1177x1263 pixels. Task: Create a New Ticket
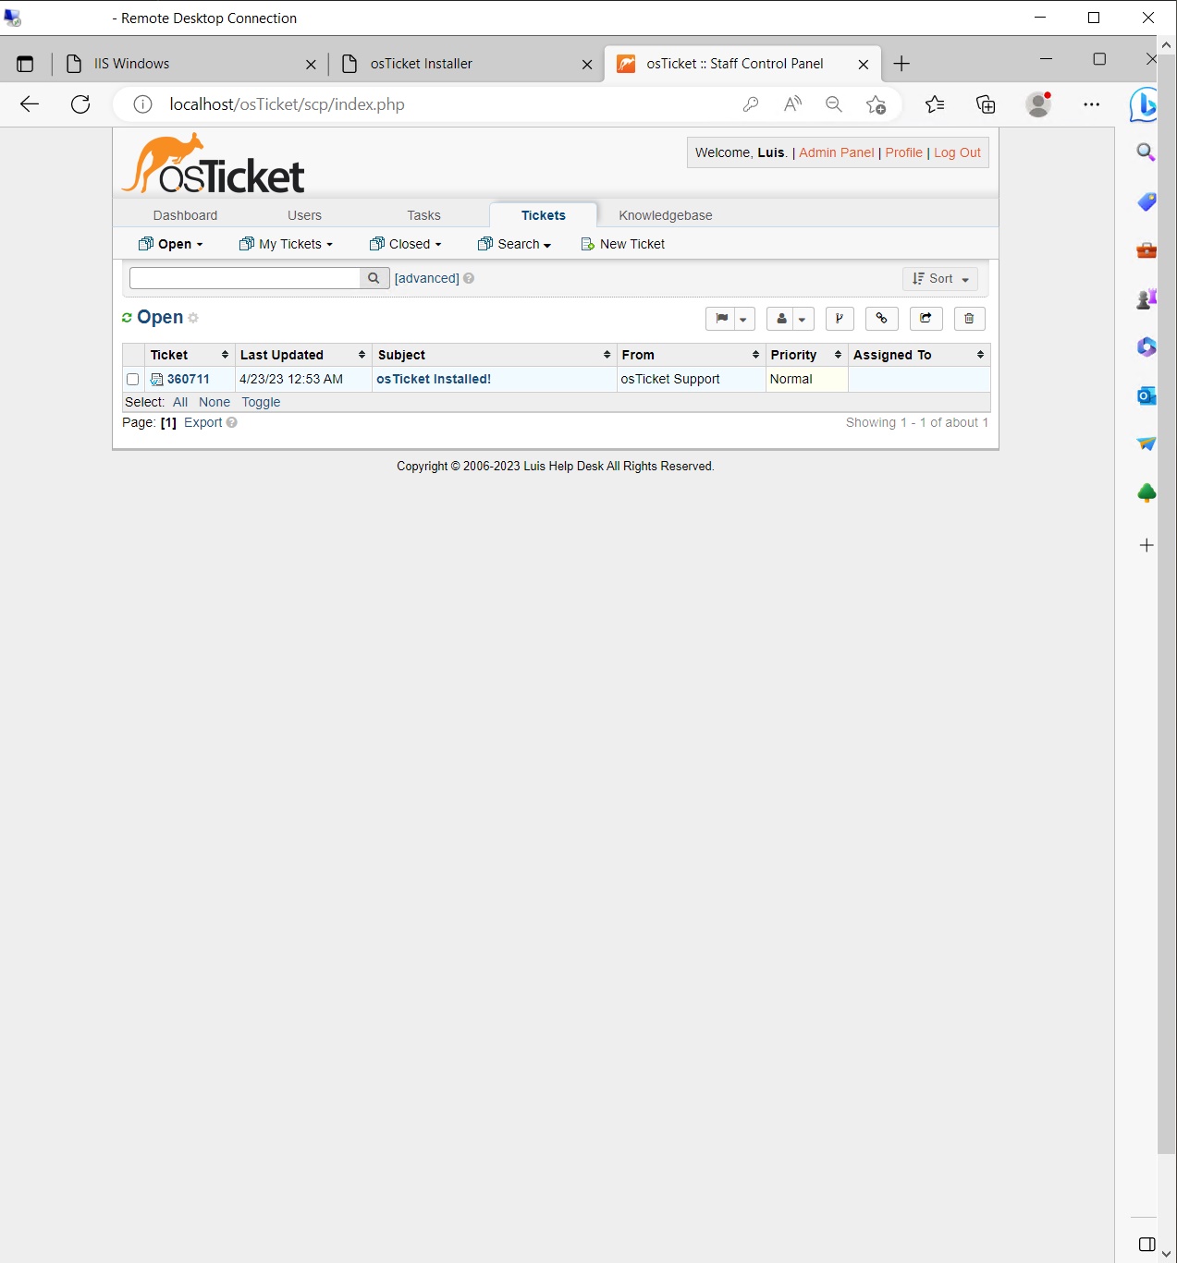631,244
